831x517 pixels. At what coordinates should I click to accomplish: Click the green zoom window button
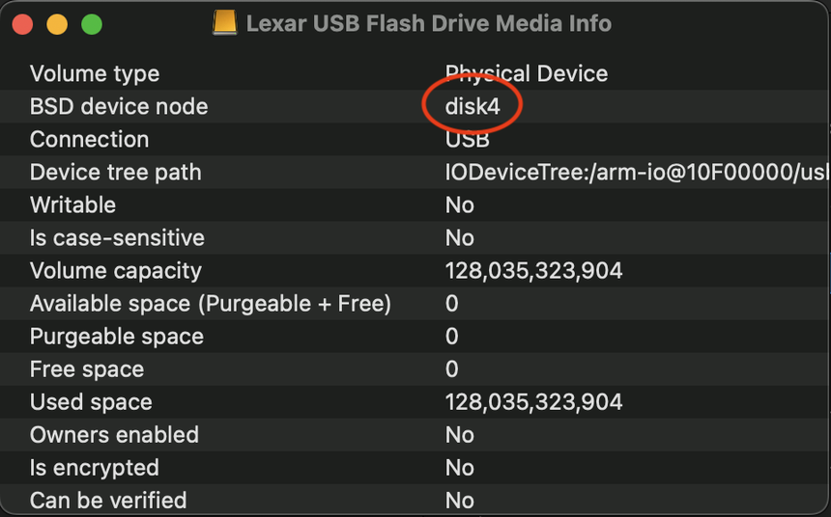pyautogui.click(x=92, y=24)
